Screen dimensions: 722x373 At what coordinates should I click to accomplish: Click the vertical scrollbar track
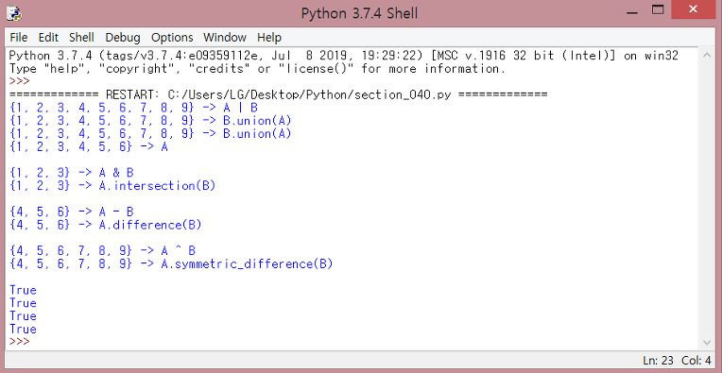(707, 198)
